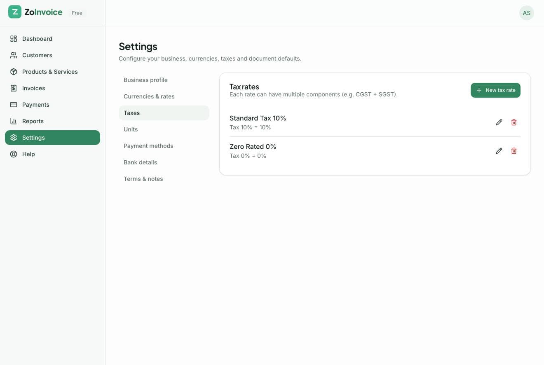The height and width of the screenshot is (365, 544).
Task: Open Dashboard via its grid icon
Action: 14,39
